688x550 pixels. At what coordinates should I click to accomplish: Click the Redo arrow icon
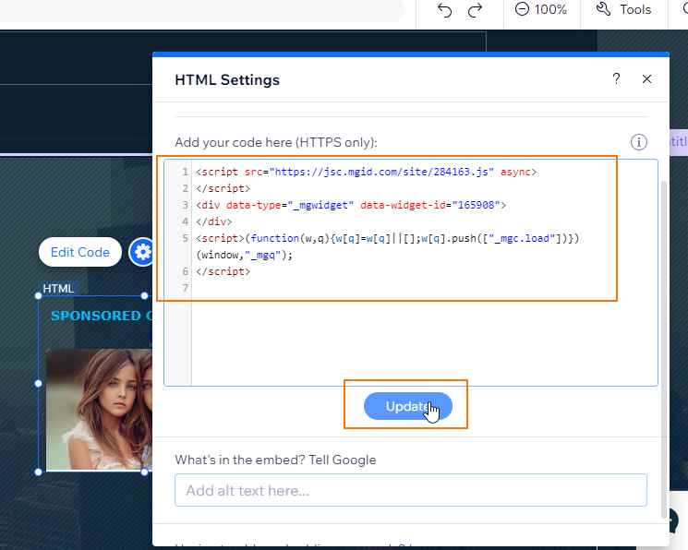475,10
